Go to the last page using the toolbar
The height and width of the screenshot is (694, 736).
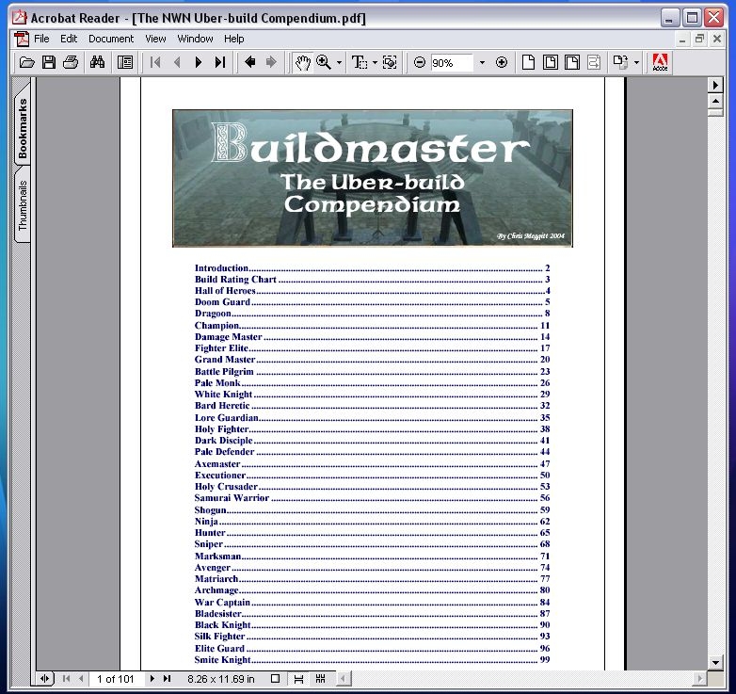(220, 62)
